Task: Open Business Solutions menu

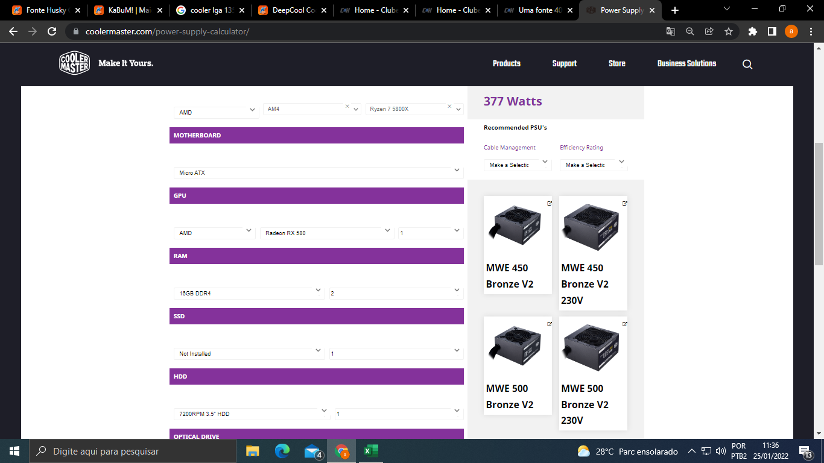Action: (686, 63)
